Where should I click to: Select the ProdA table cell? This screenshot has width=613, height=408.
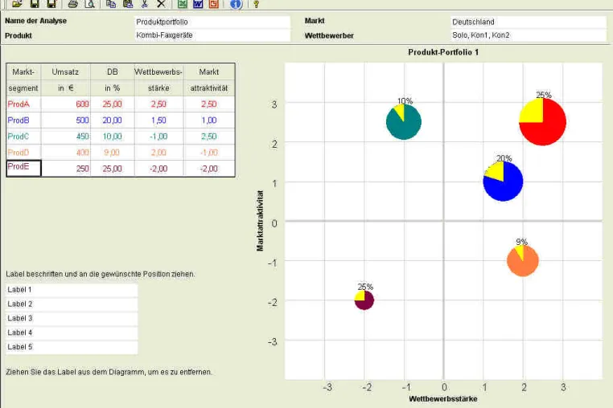tap(24, 104)
